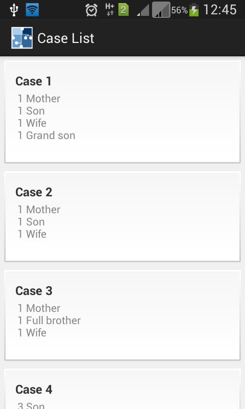
Task: Tap the second signal strength icon
Action: 161,10
